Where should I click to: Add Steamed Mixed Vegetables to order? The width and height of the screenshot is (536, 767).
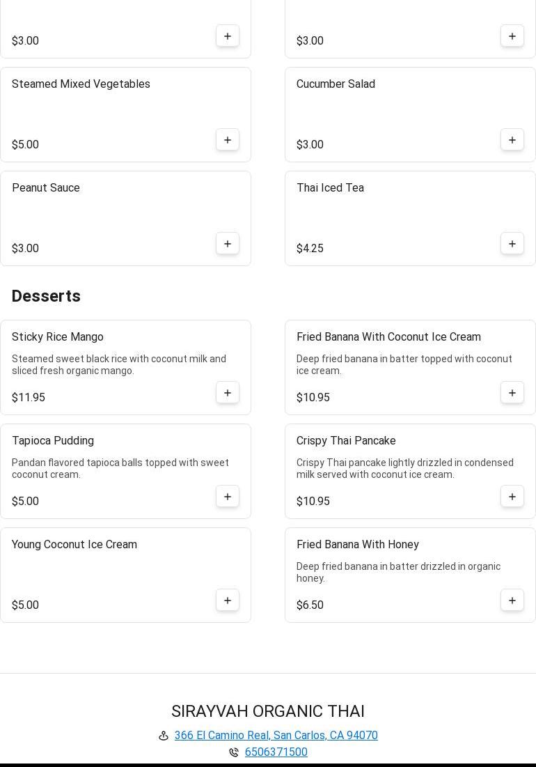pos(228,140)
